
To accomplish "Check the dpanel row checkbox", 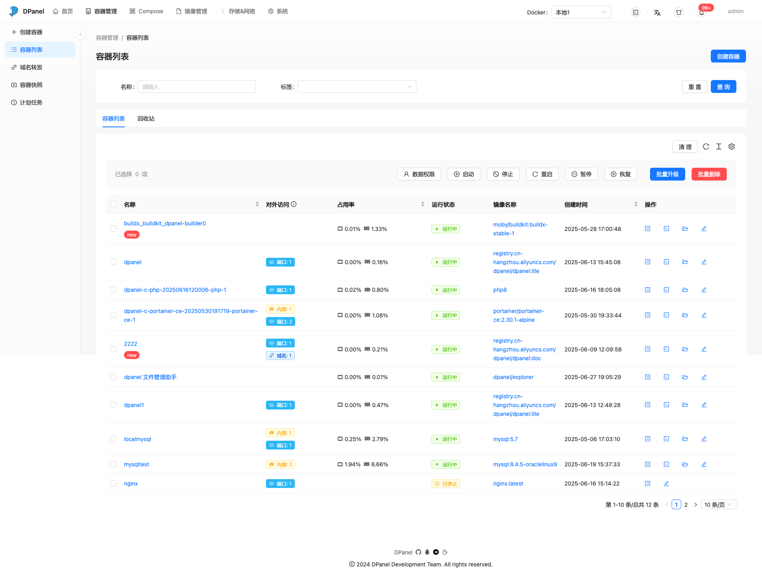I will [113, 262].
